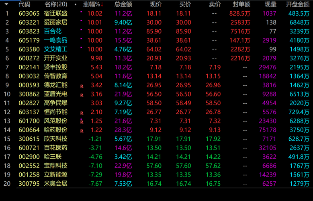Click the dot marker on 百合花 row
The image size is (313, 201).
point(81,30)
